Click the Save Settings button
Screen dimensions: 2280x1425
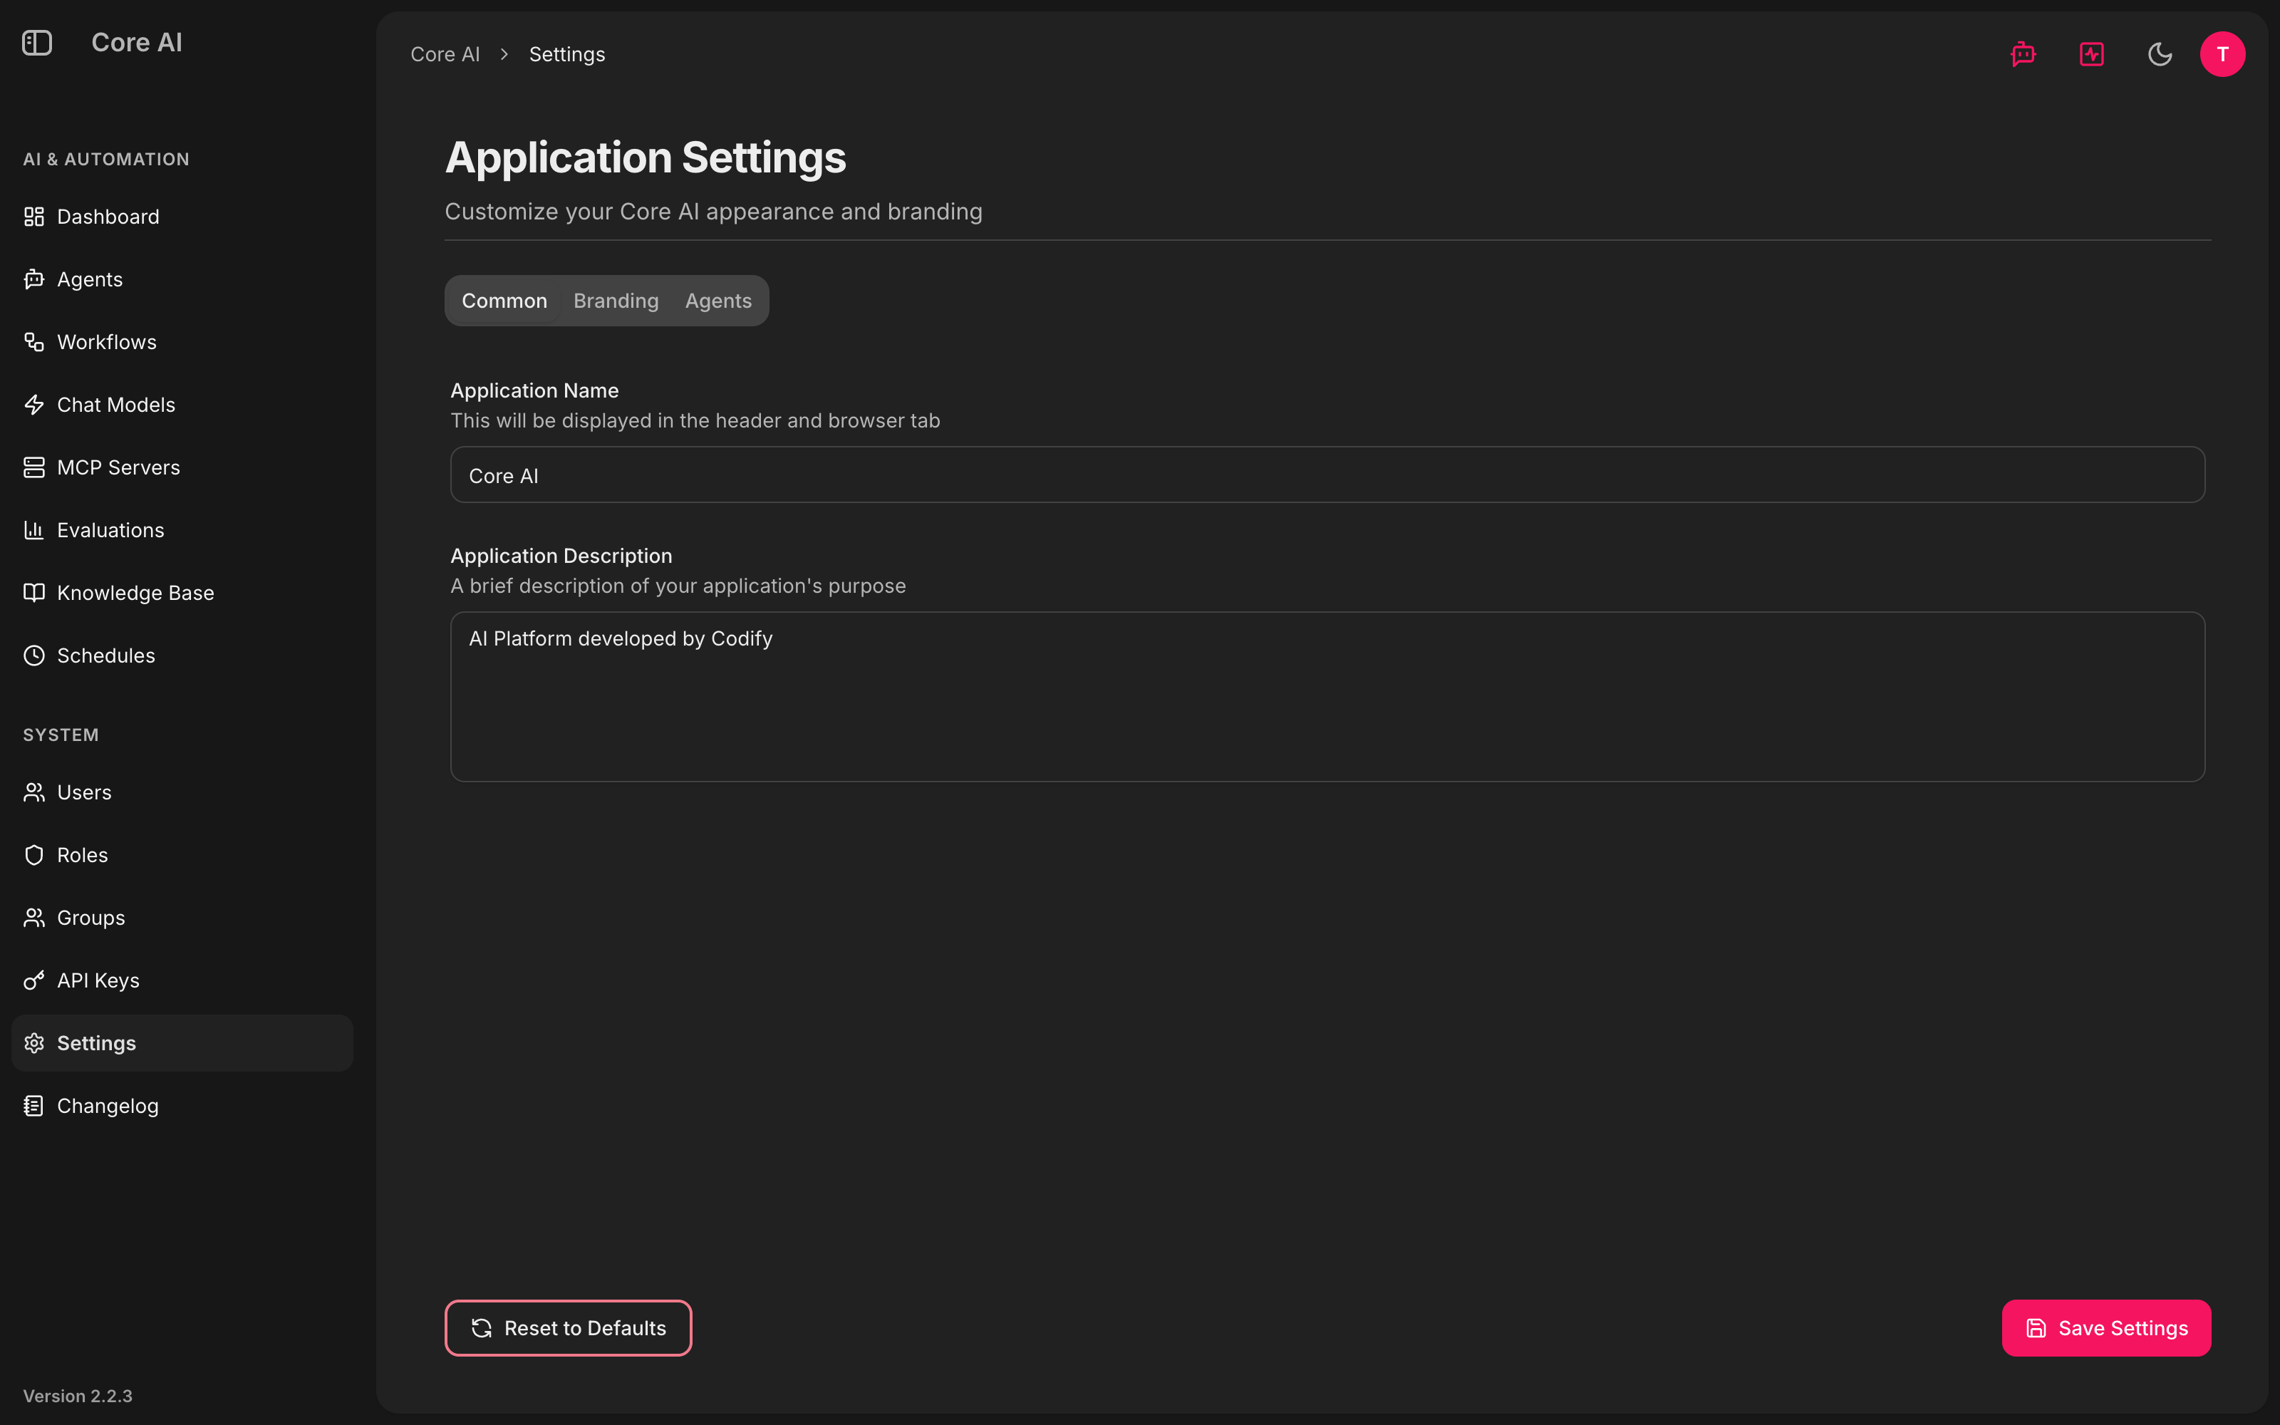pos(2105,1328)
